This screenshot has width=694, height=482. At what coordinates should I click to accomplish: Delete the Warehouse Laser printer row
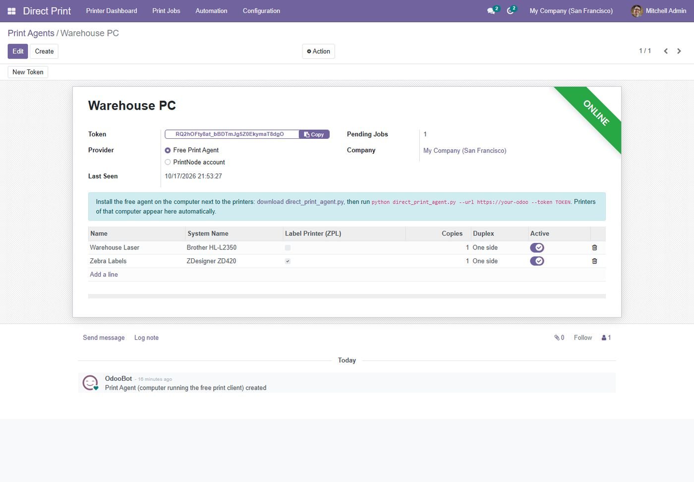pyautogui.click(x=594, y=247)
